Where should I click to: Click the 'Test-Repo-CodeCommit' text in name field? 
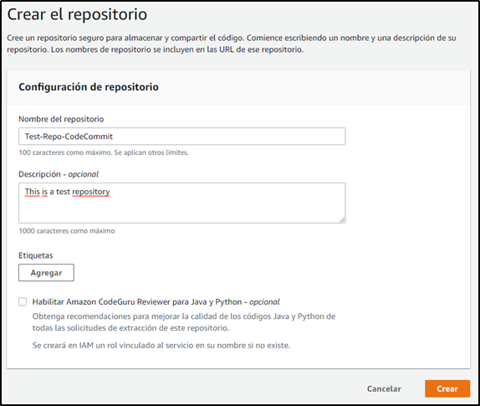click(x=69, y=136)
